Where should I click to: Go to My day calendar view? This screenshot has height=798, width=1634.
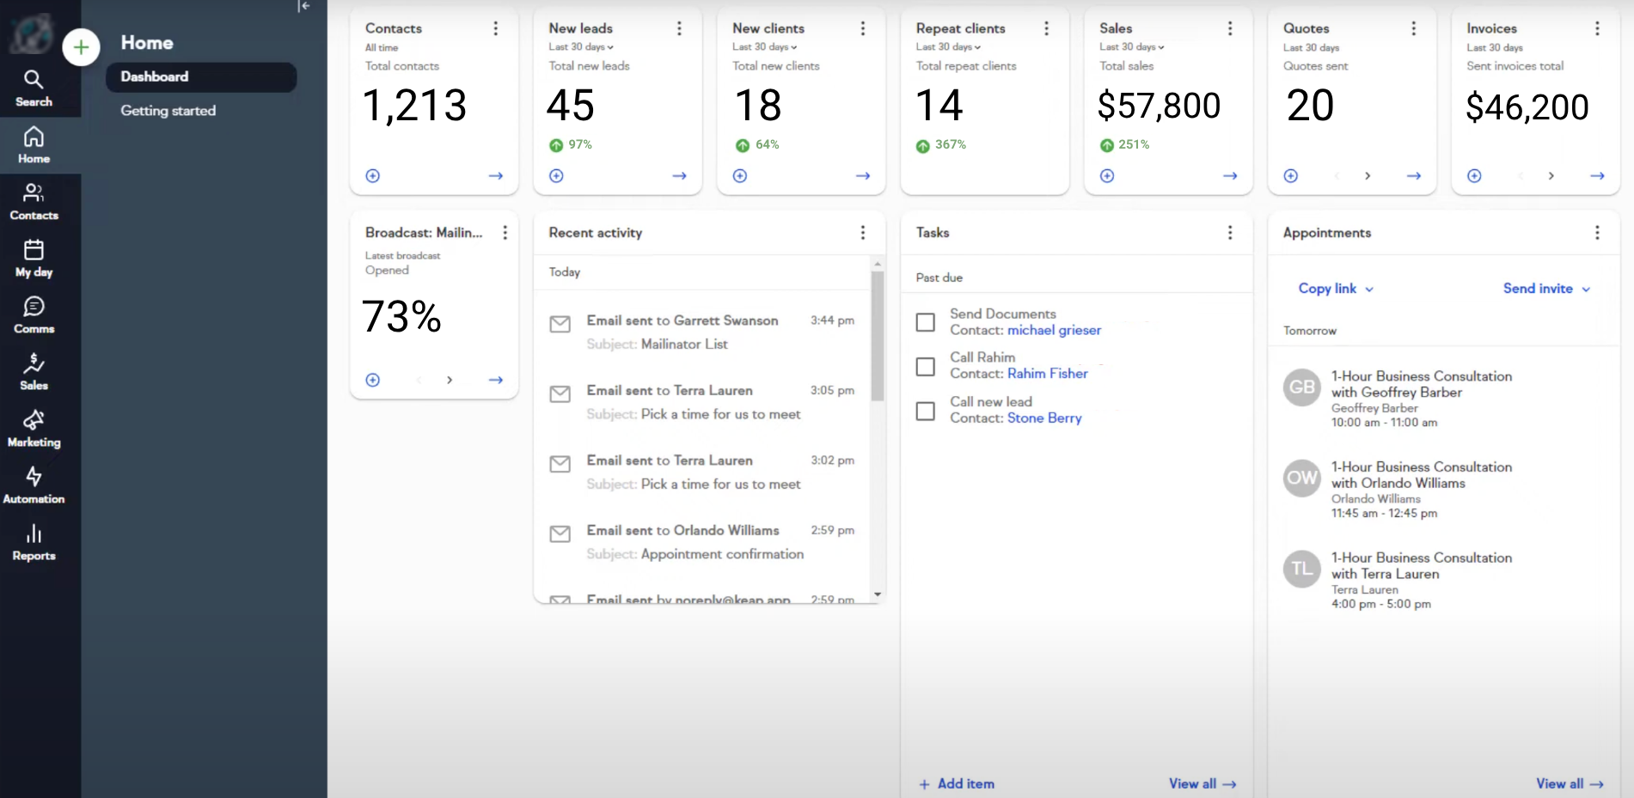(x=34, y=259)
